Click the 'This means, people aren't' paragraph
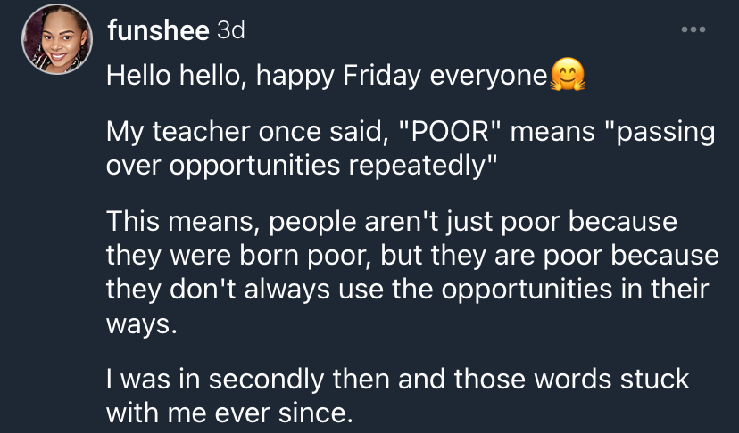This screenshot has height=433, width=739. pos(412,272)
